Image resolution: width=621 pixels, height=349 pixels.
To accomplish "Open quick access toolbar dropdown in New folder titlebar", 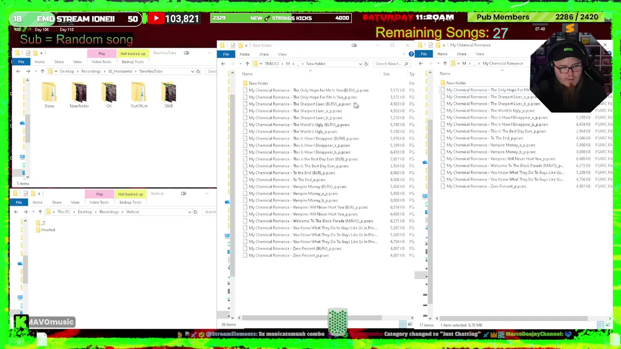I will 245,45.
